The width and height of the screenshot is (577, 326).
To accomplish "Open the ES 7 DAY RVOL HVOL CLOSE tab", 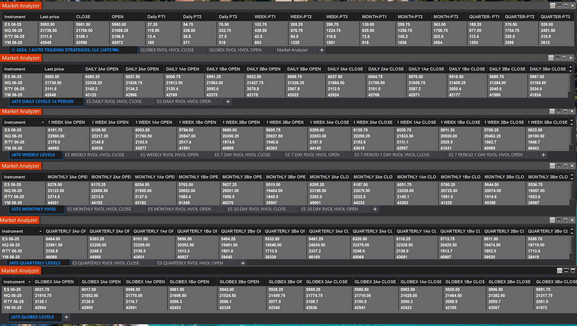I will (x=242, y=155).
